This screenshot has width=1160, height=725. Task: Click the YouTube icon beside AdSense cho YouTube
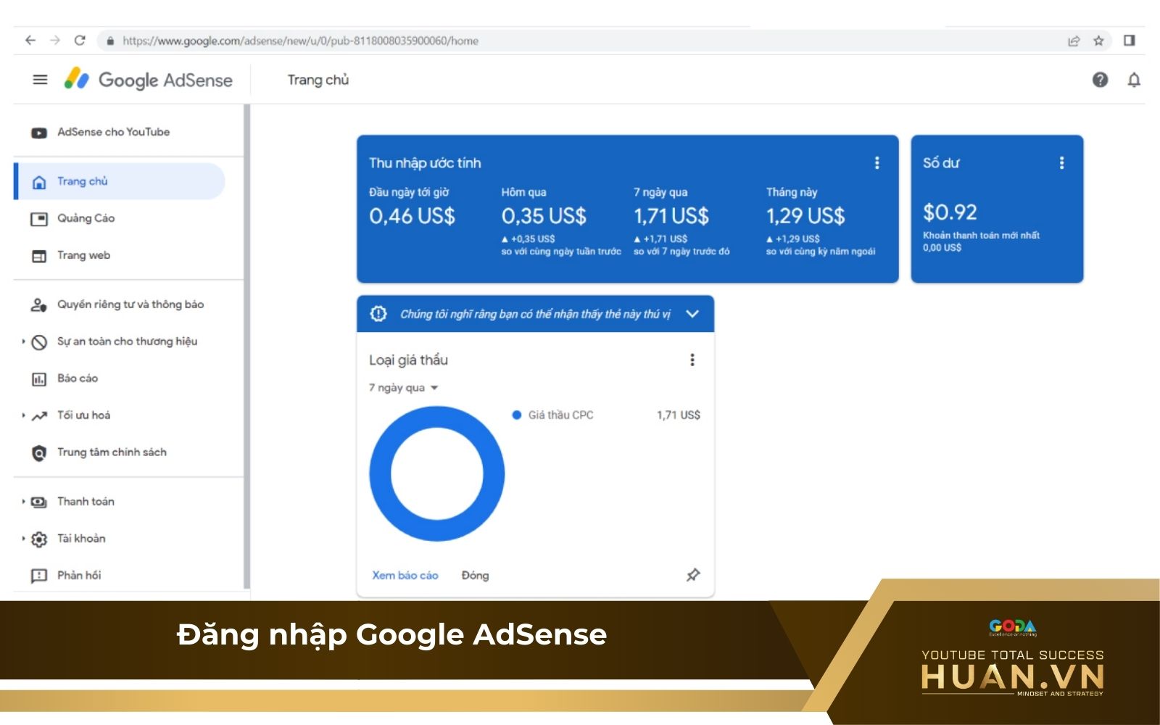point(39,133)
